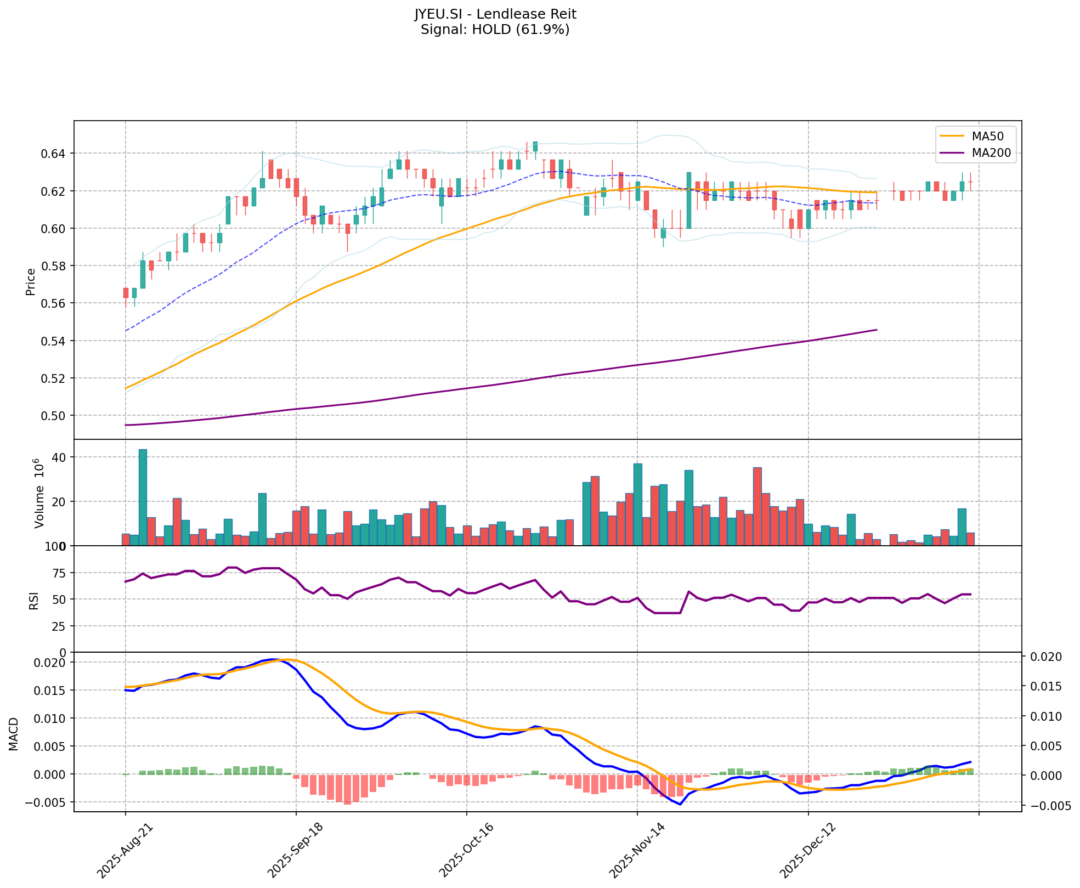Viewport: 1080px width, 888px height.
Task: Click the chart title JYEU.SI - Lendlease Reit
Action: click(495, 14)
